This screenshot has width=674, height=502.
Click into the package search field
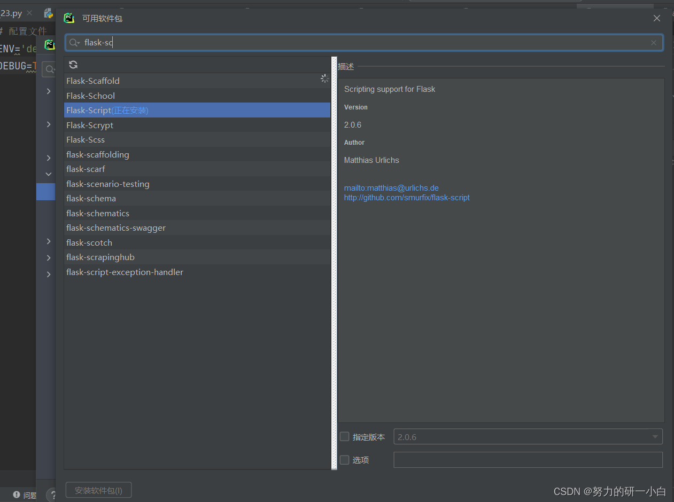coord(364,43)
